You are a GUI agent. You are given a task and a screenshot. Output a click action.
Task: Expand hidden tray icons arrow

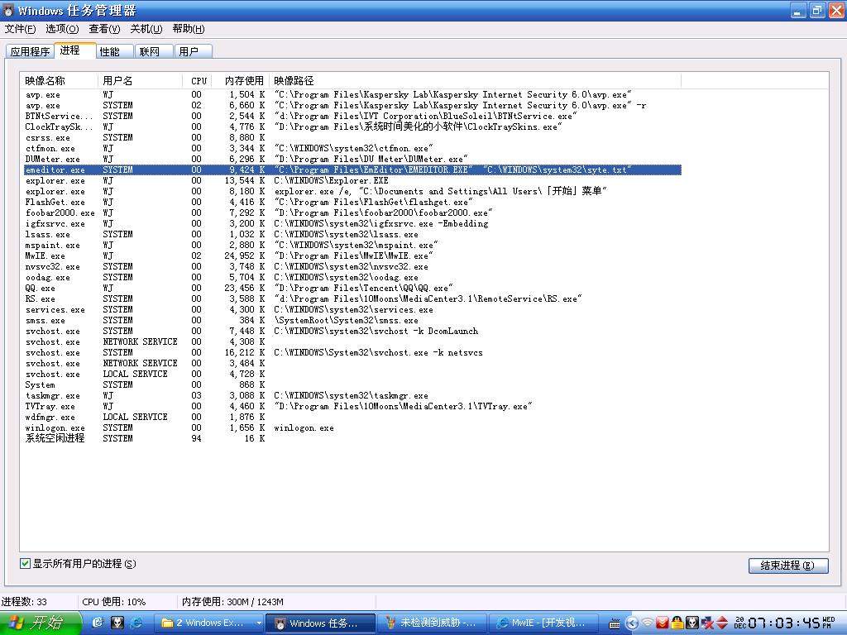(632, 623)
